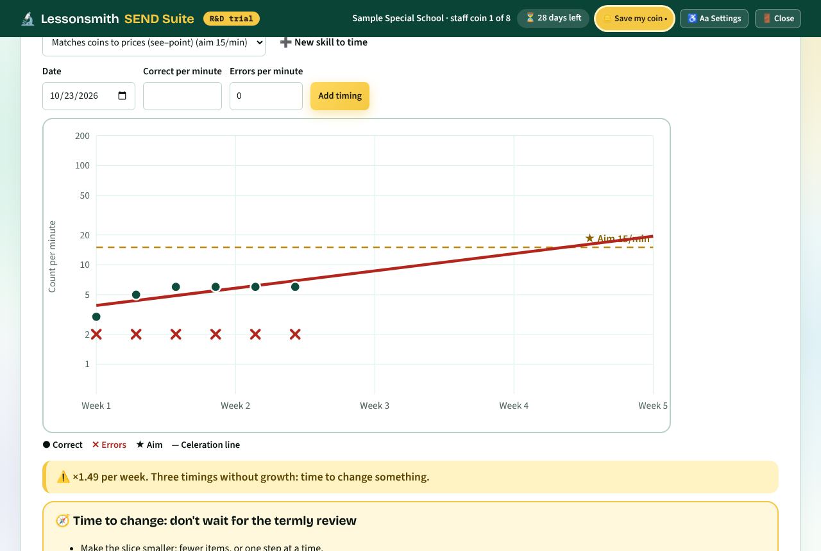Click the compass icon by Time to change

click(x=62, y=521)
